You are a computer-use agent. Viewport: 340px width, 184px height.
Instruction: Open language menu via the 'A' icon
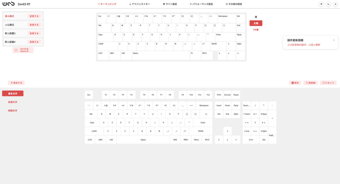click(335, 4)
